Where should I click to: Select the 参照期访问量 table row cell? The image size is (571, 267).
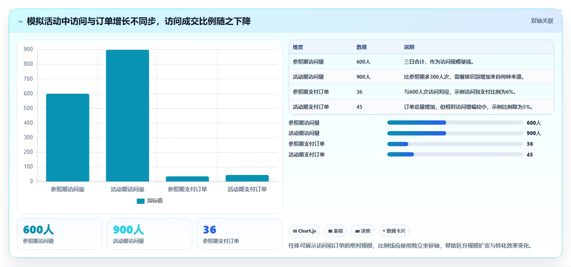point(308,62)
